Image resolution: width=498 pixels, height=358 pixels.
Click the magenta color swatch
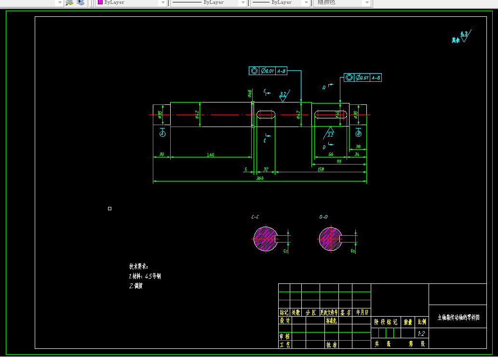[x=100, y=2]
